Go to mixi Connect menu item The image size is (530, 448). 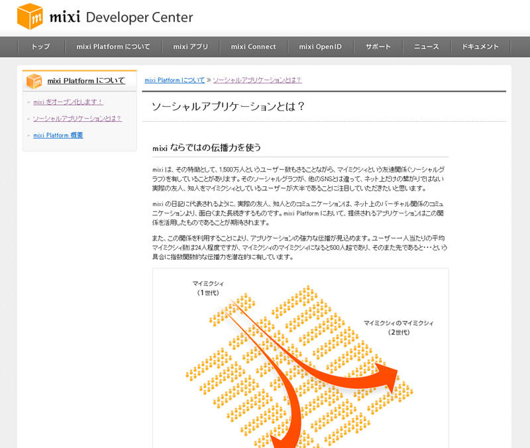pos(254,46)
